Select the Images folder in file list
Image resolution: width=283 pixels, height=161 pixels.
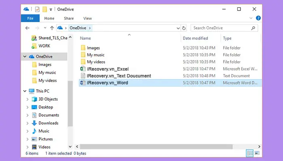coord(93,48)
